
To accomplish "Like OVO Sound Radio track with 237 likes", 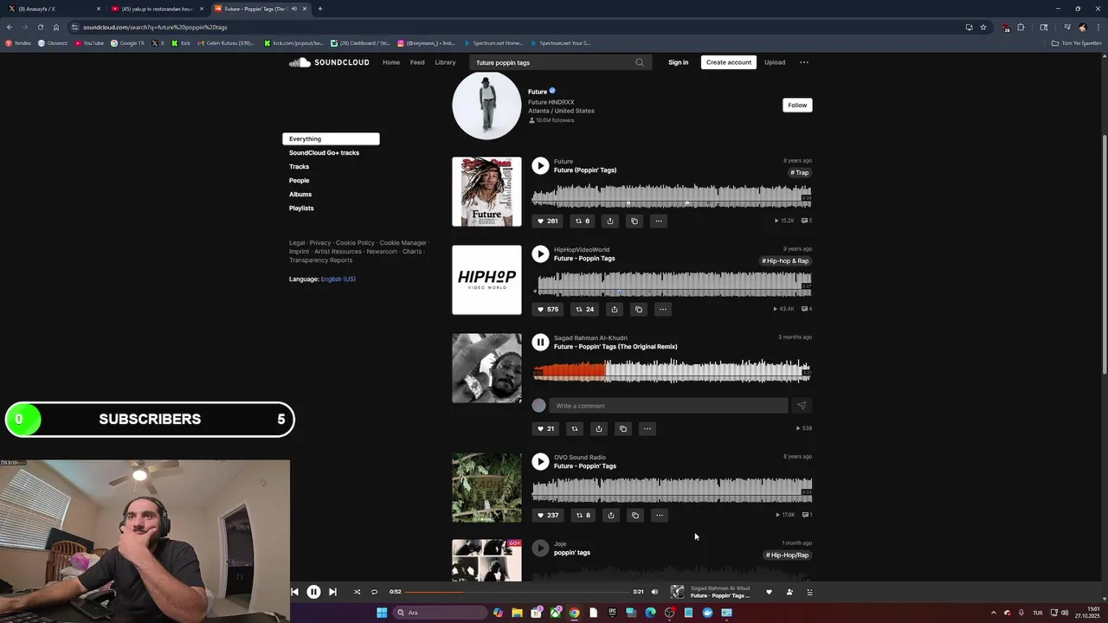I will coord(547,515).
